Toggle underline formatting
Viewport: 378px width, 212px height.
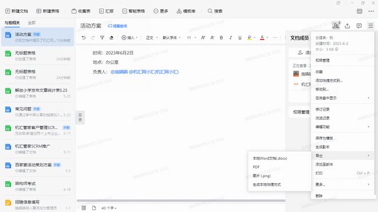240,38
